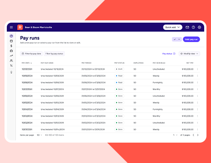Click the Pay run name column header

point(47,63)
